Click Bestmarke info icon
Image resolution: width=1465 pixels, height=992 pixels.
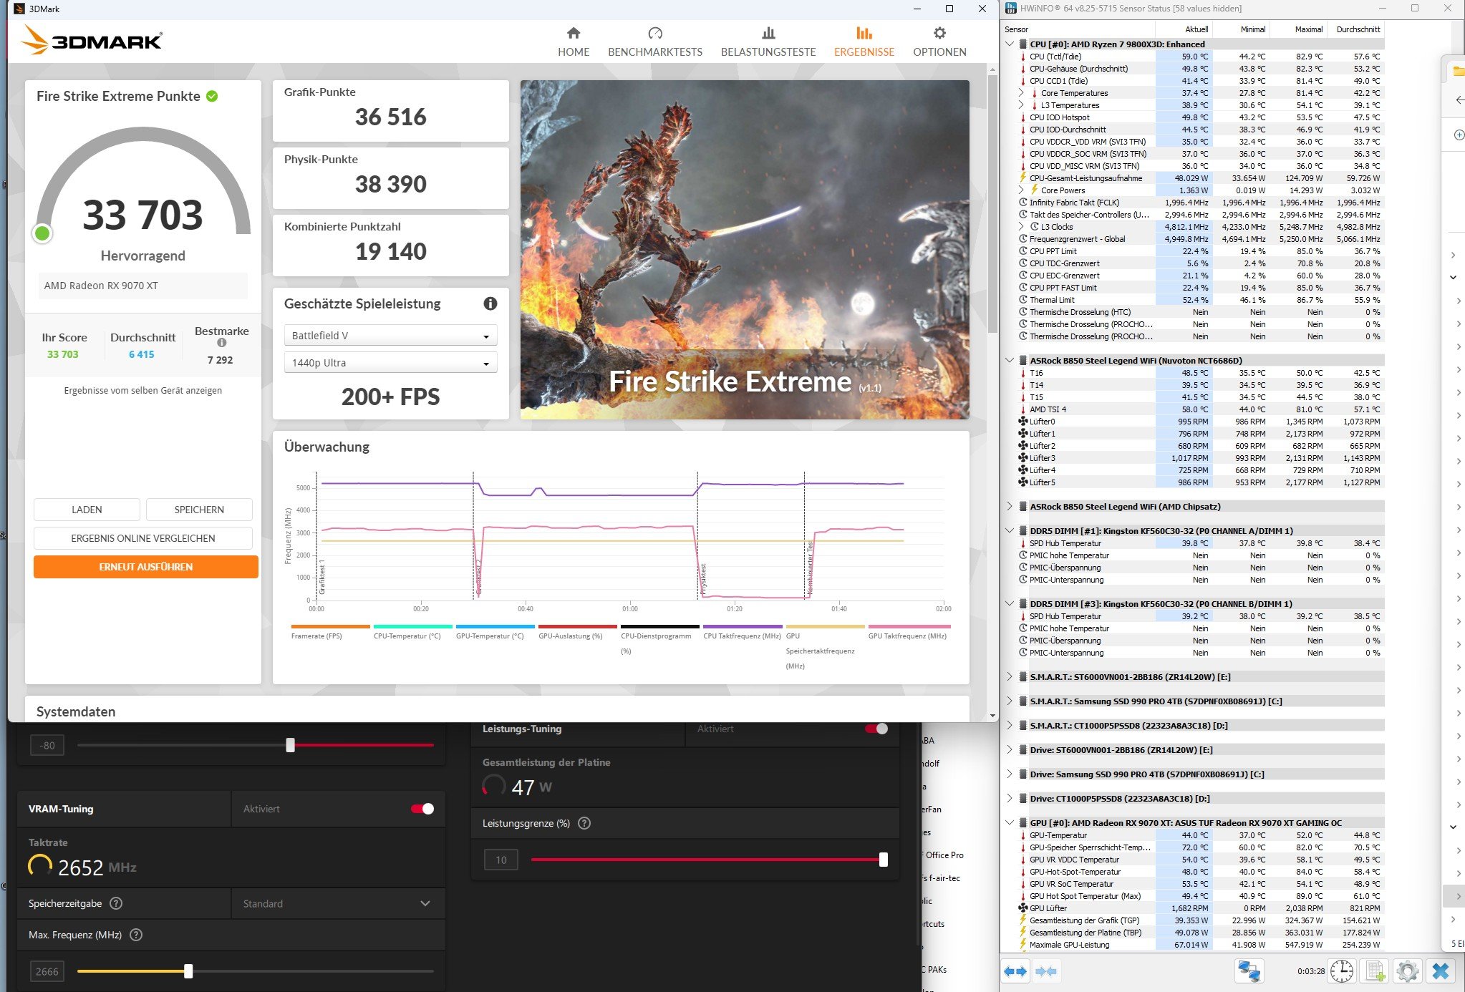point(222,343)
